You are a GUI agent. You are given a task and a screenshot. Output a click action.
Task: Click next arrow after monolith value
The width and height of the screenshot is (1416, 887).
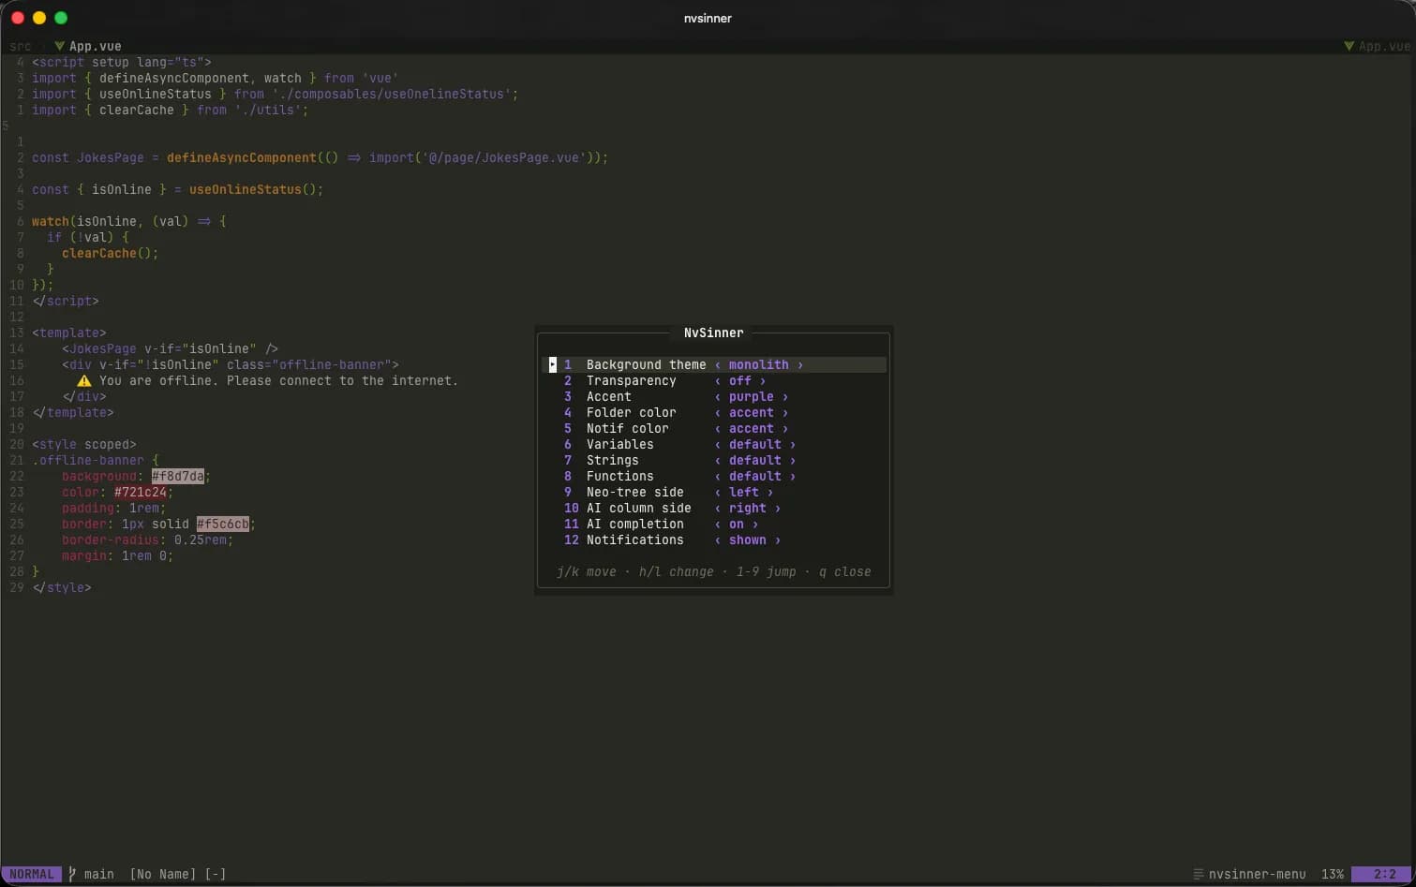point(800,365)
